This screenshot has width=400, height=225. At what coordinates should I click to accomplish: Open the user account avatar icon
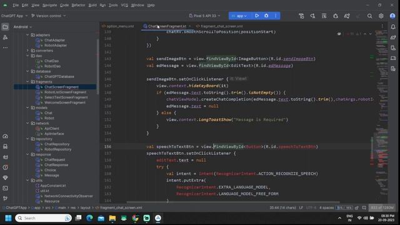[x=392, y=16]
